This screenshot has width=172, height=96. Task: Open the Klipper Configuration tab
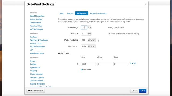(99, 13)
